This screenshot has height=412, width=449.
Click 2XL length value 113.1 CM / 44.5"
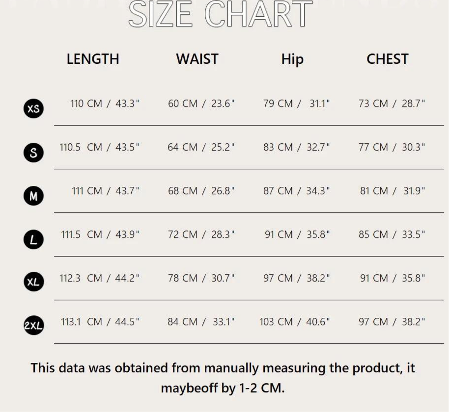click(100, 322)
